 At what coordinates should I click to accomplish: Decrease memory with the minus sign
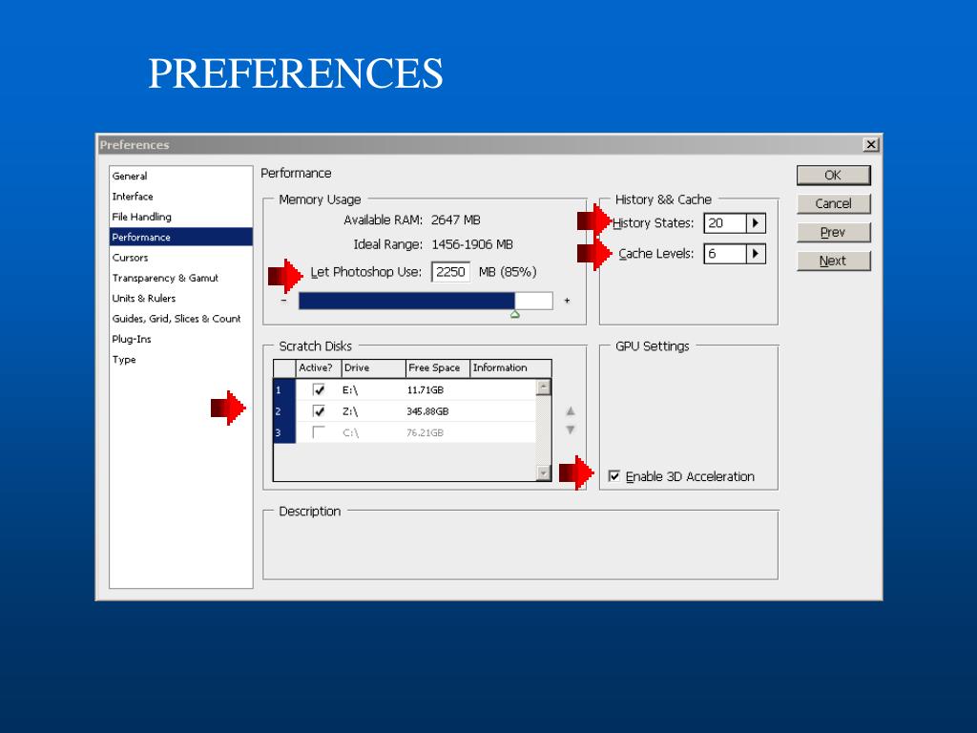coord(284,301)
